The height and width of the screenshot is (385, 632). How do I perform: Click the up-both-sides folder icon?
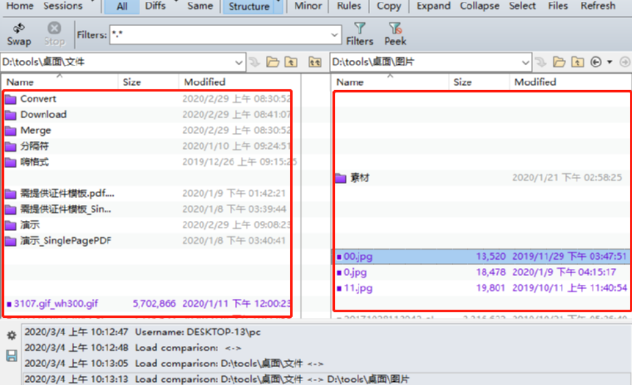pos(315,62)
